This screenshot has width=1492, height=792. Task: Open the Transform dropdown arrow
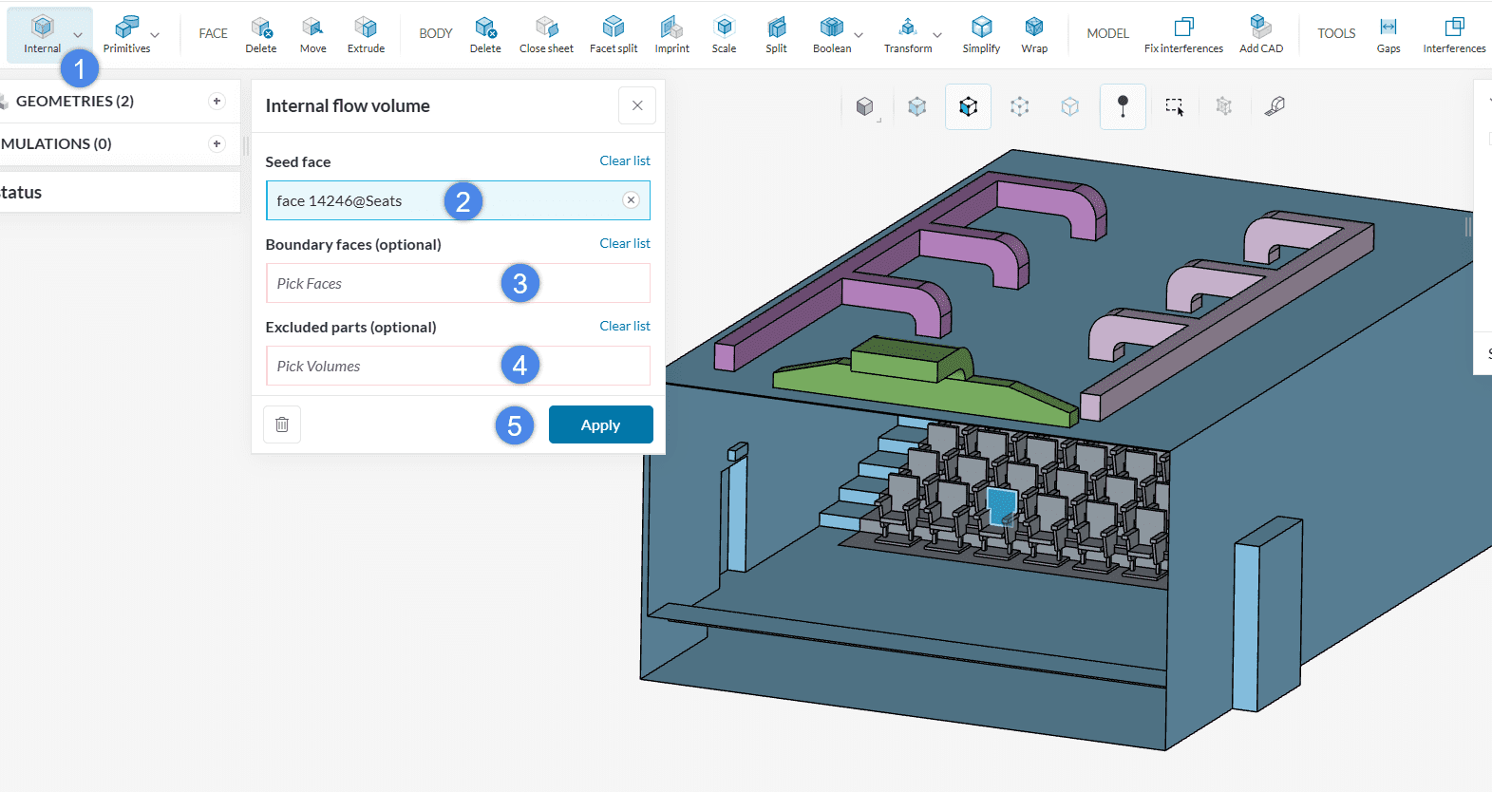(x=937, y=36)
